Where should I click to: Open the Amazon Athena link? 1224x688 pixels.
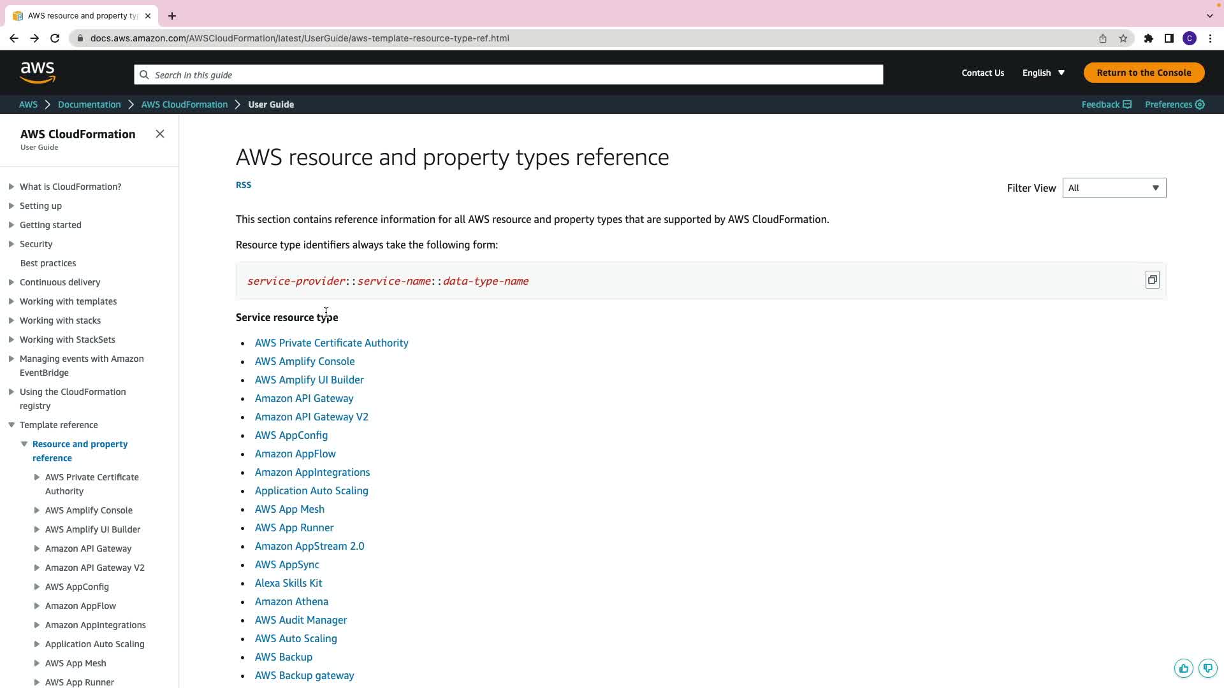(291, 601)
